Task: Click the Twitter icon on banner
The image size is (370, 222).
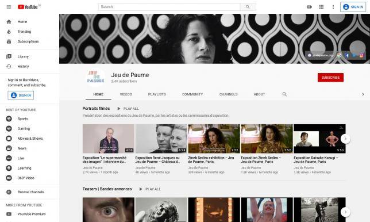Action: click(354, 55)
